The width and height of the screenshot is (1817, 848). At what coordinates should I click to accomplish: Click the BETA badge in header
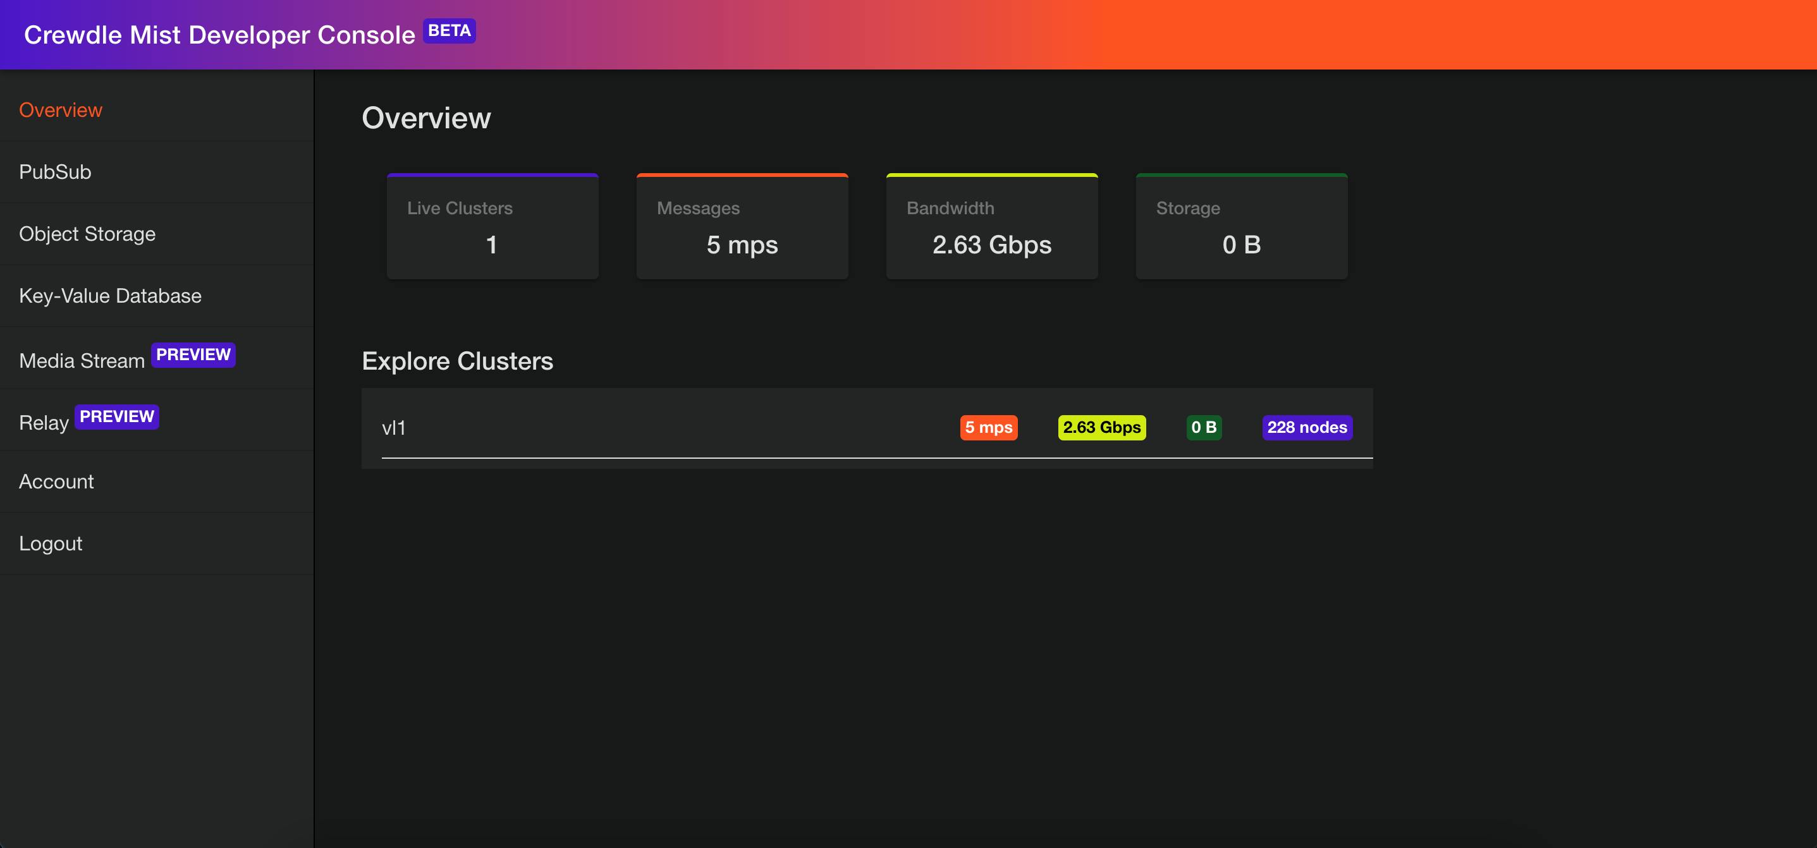coord(450,31)
